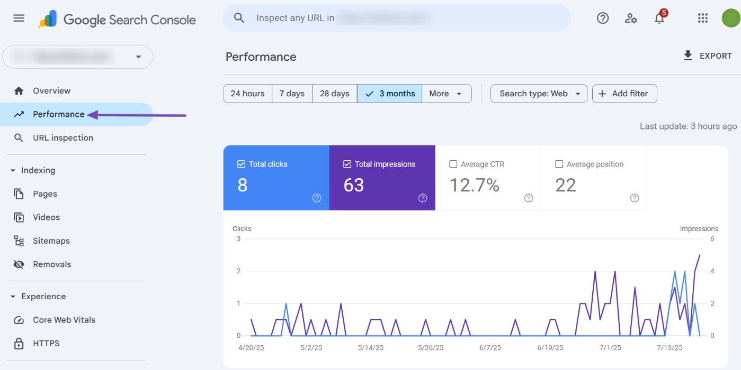Add a filter to the report
Screen dimensions: 741x370
pyautogui.click(x=624, y=94)
